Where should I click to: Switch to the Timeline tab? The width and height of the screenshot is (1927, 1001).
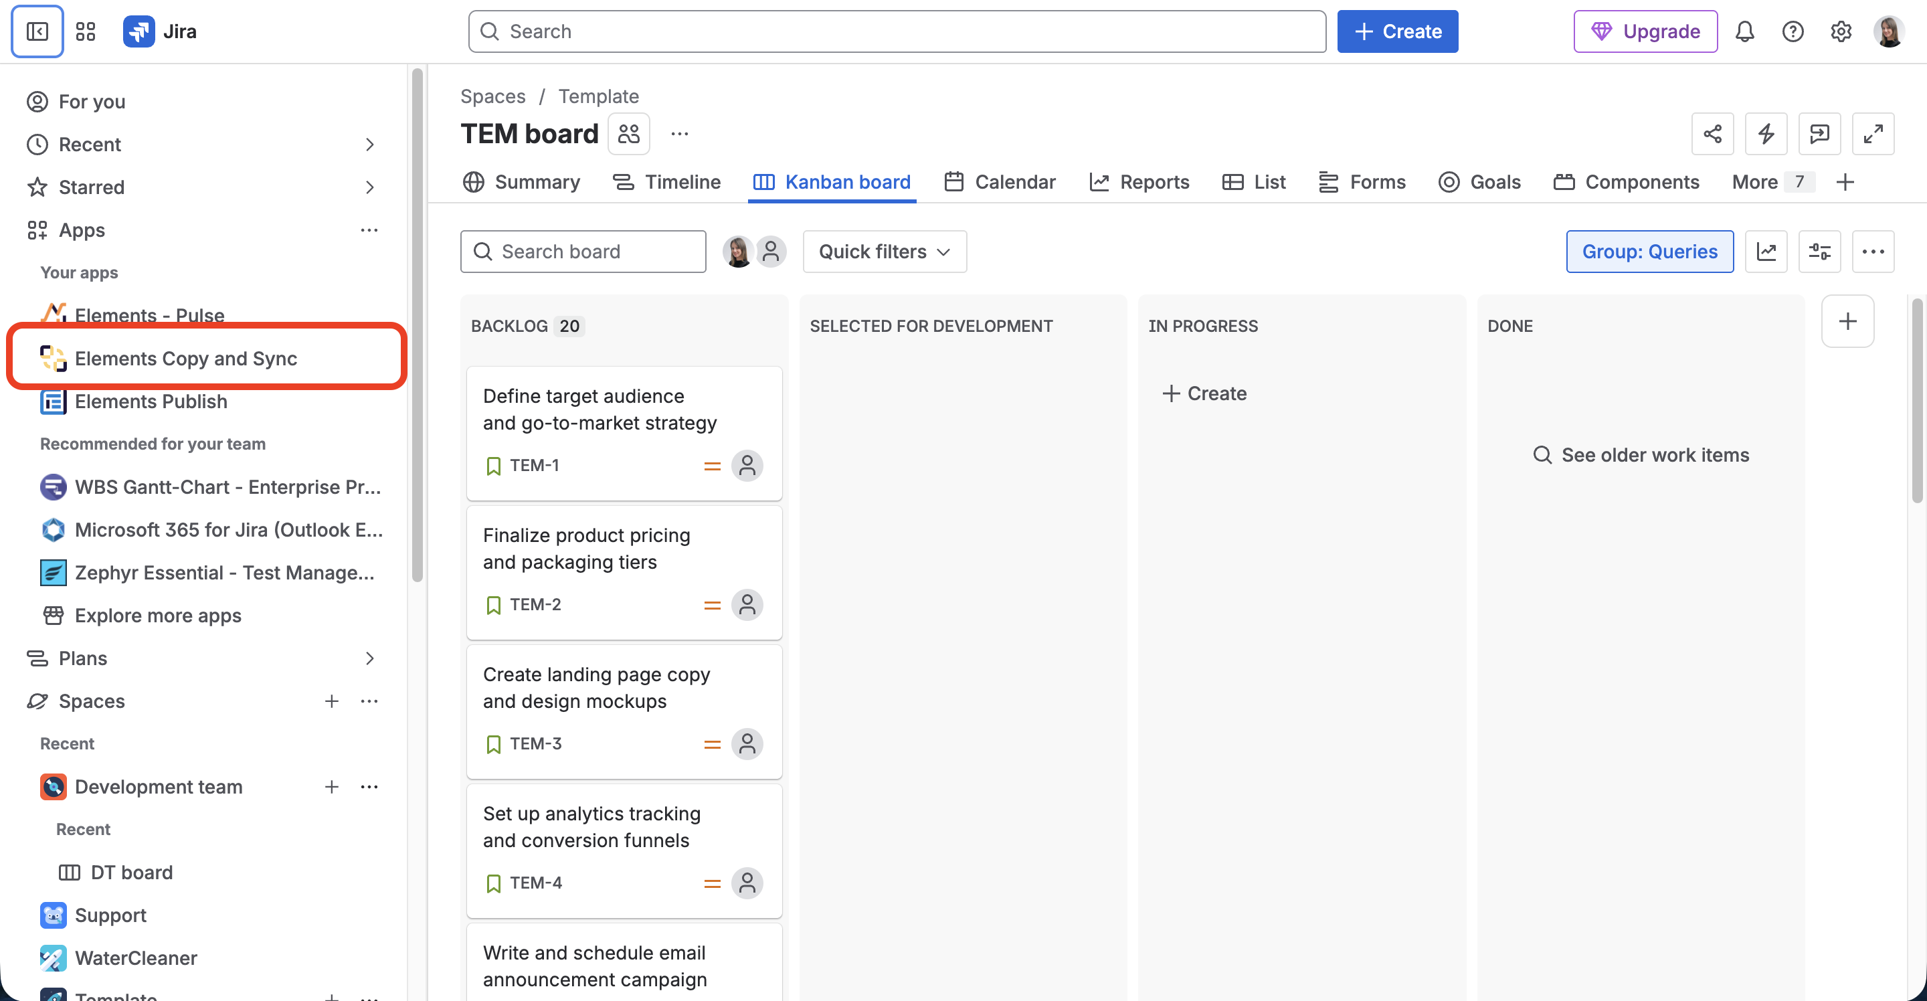666,182
